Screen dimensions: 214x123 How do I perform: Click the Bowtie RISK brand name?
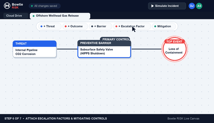[17, 6]
